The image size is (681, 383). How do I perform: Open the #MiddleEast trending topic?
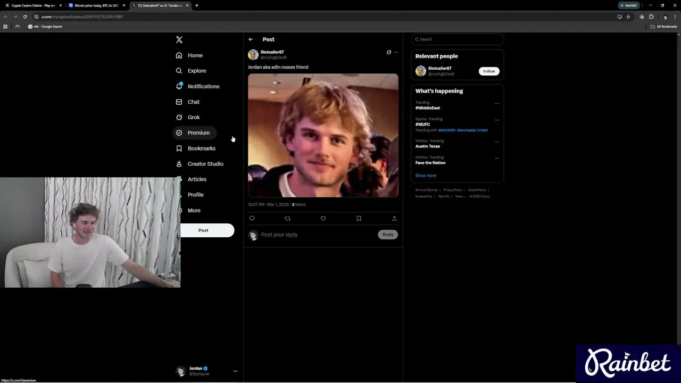pyautogui.click(x=428, y=108)
